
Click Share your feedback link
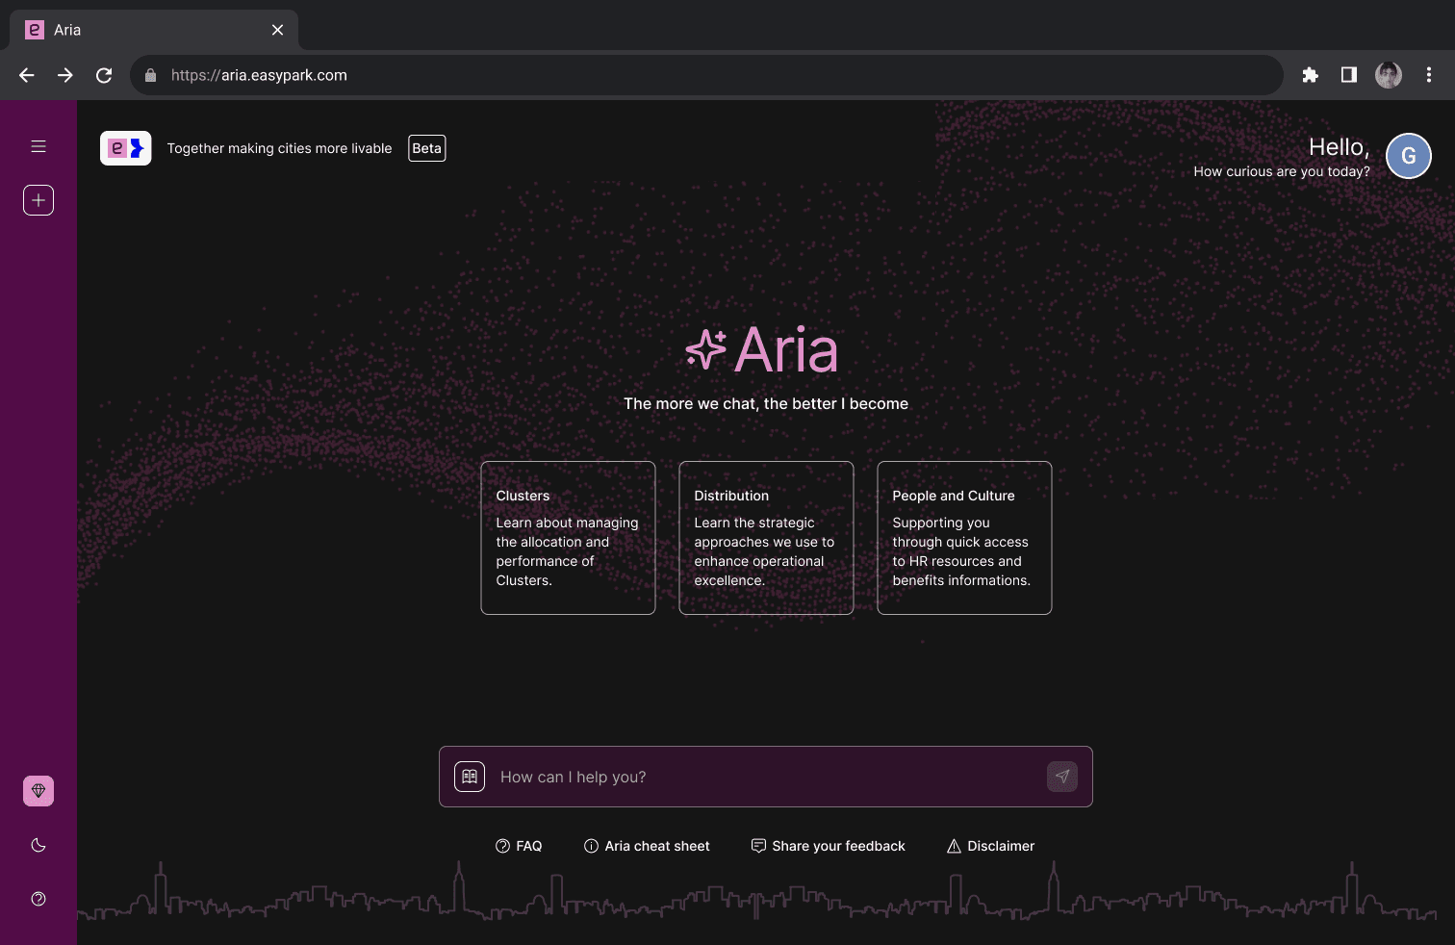coord(828,846)
